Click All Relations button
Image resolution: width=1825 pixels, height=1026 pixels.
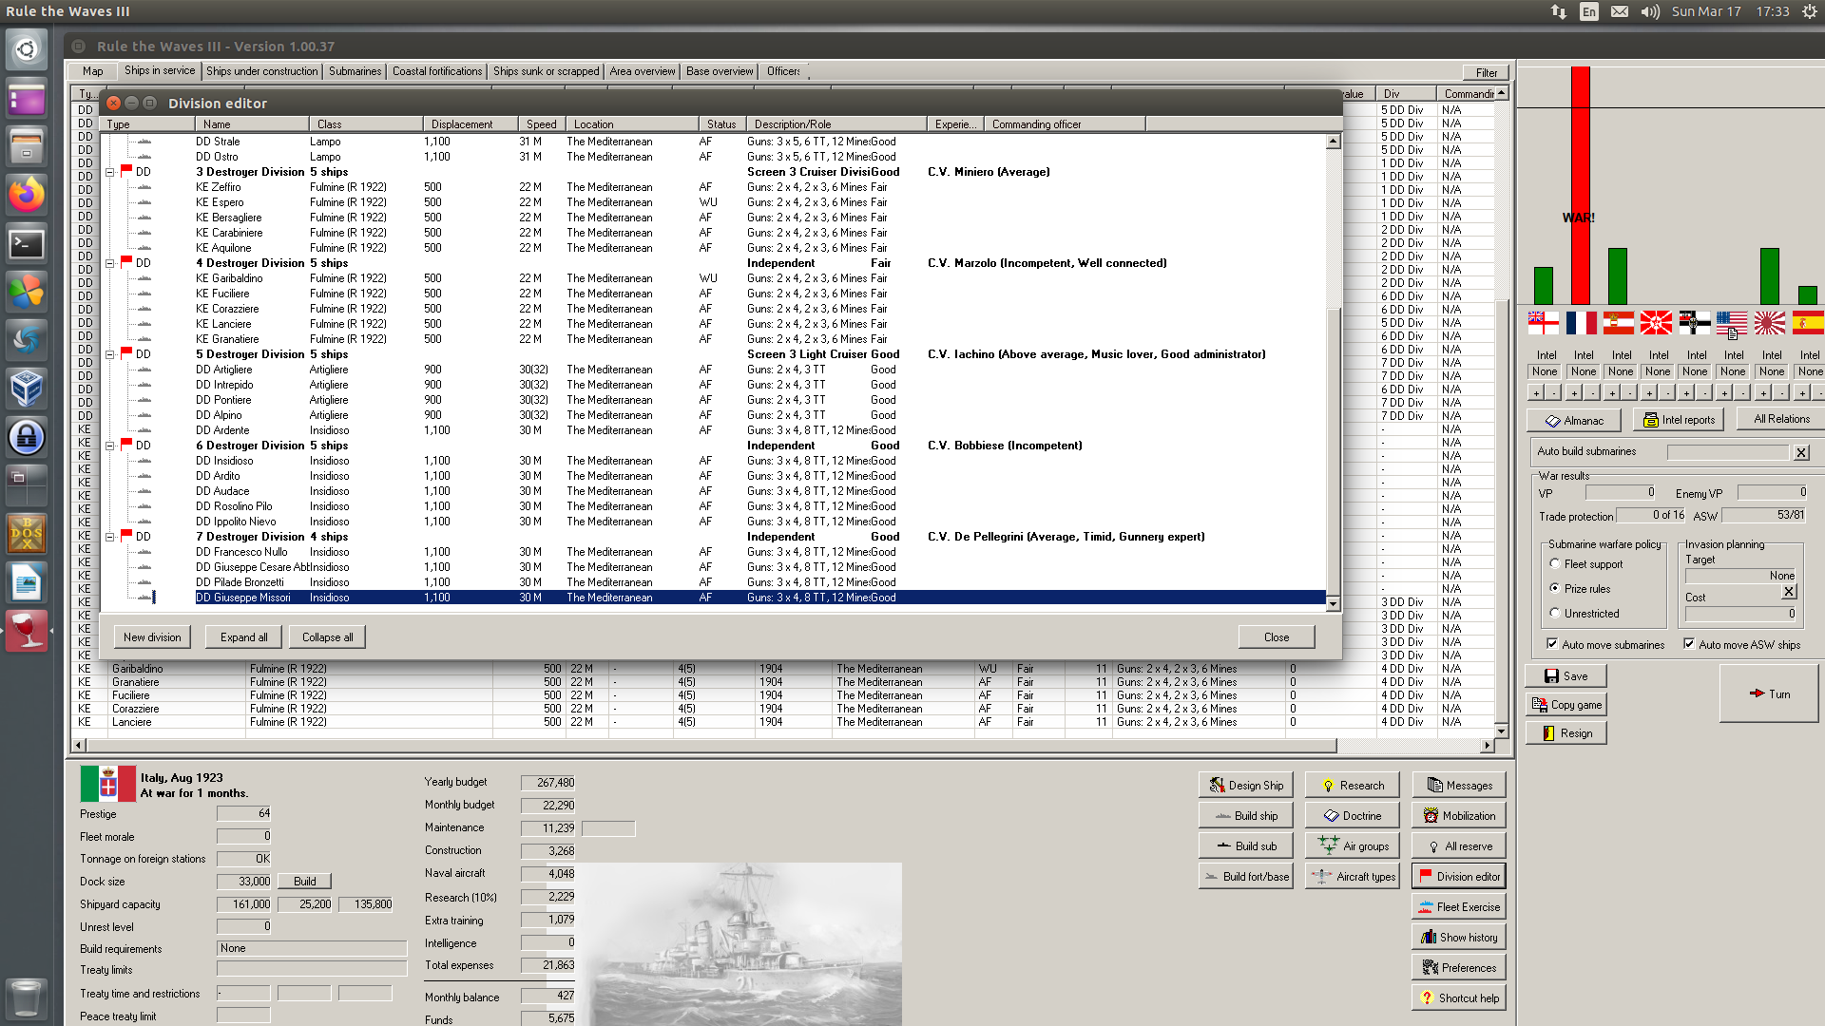tap(1781, 419)
